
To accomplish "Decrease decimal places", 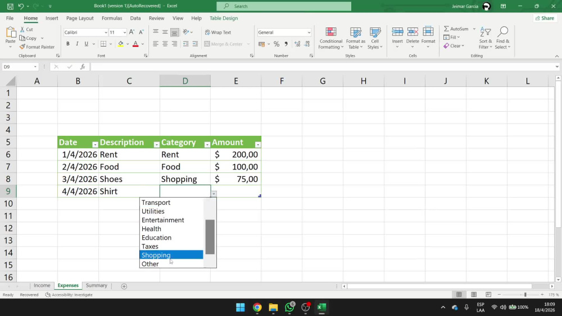I will (x=307, y=44).
